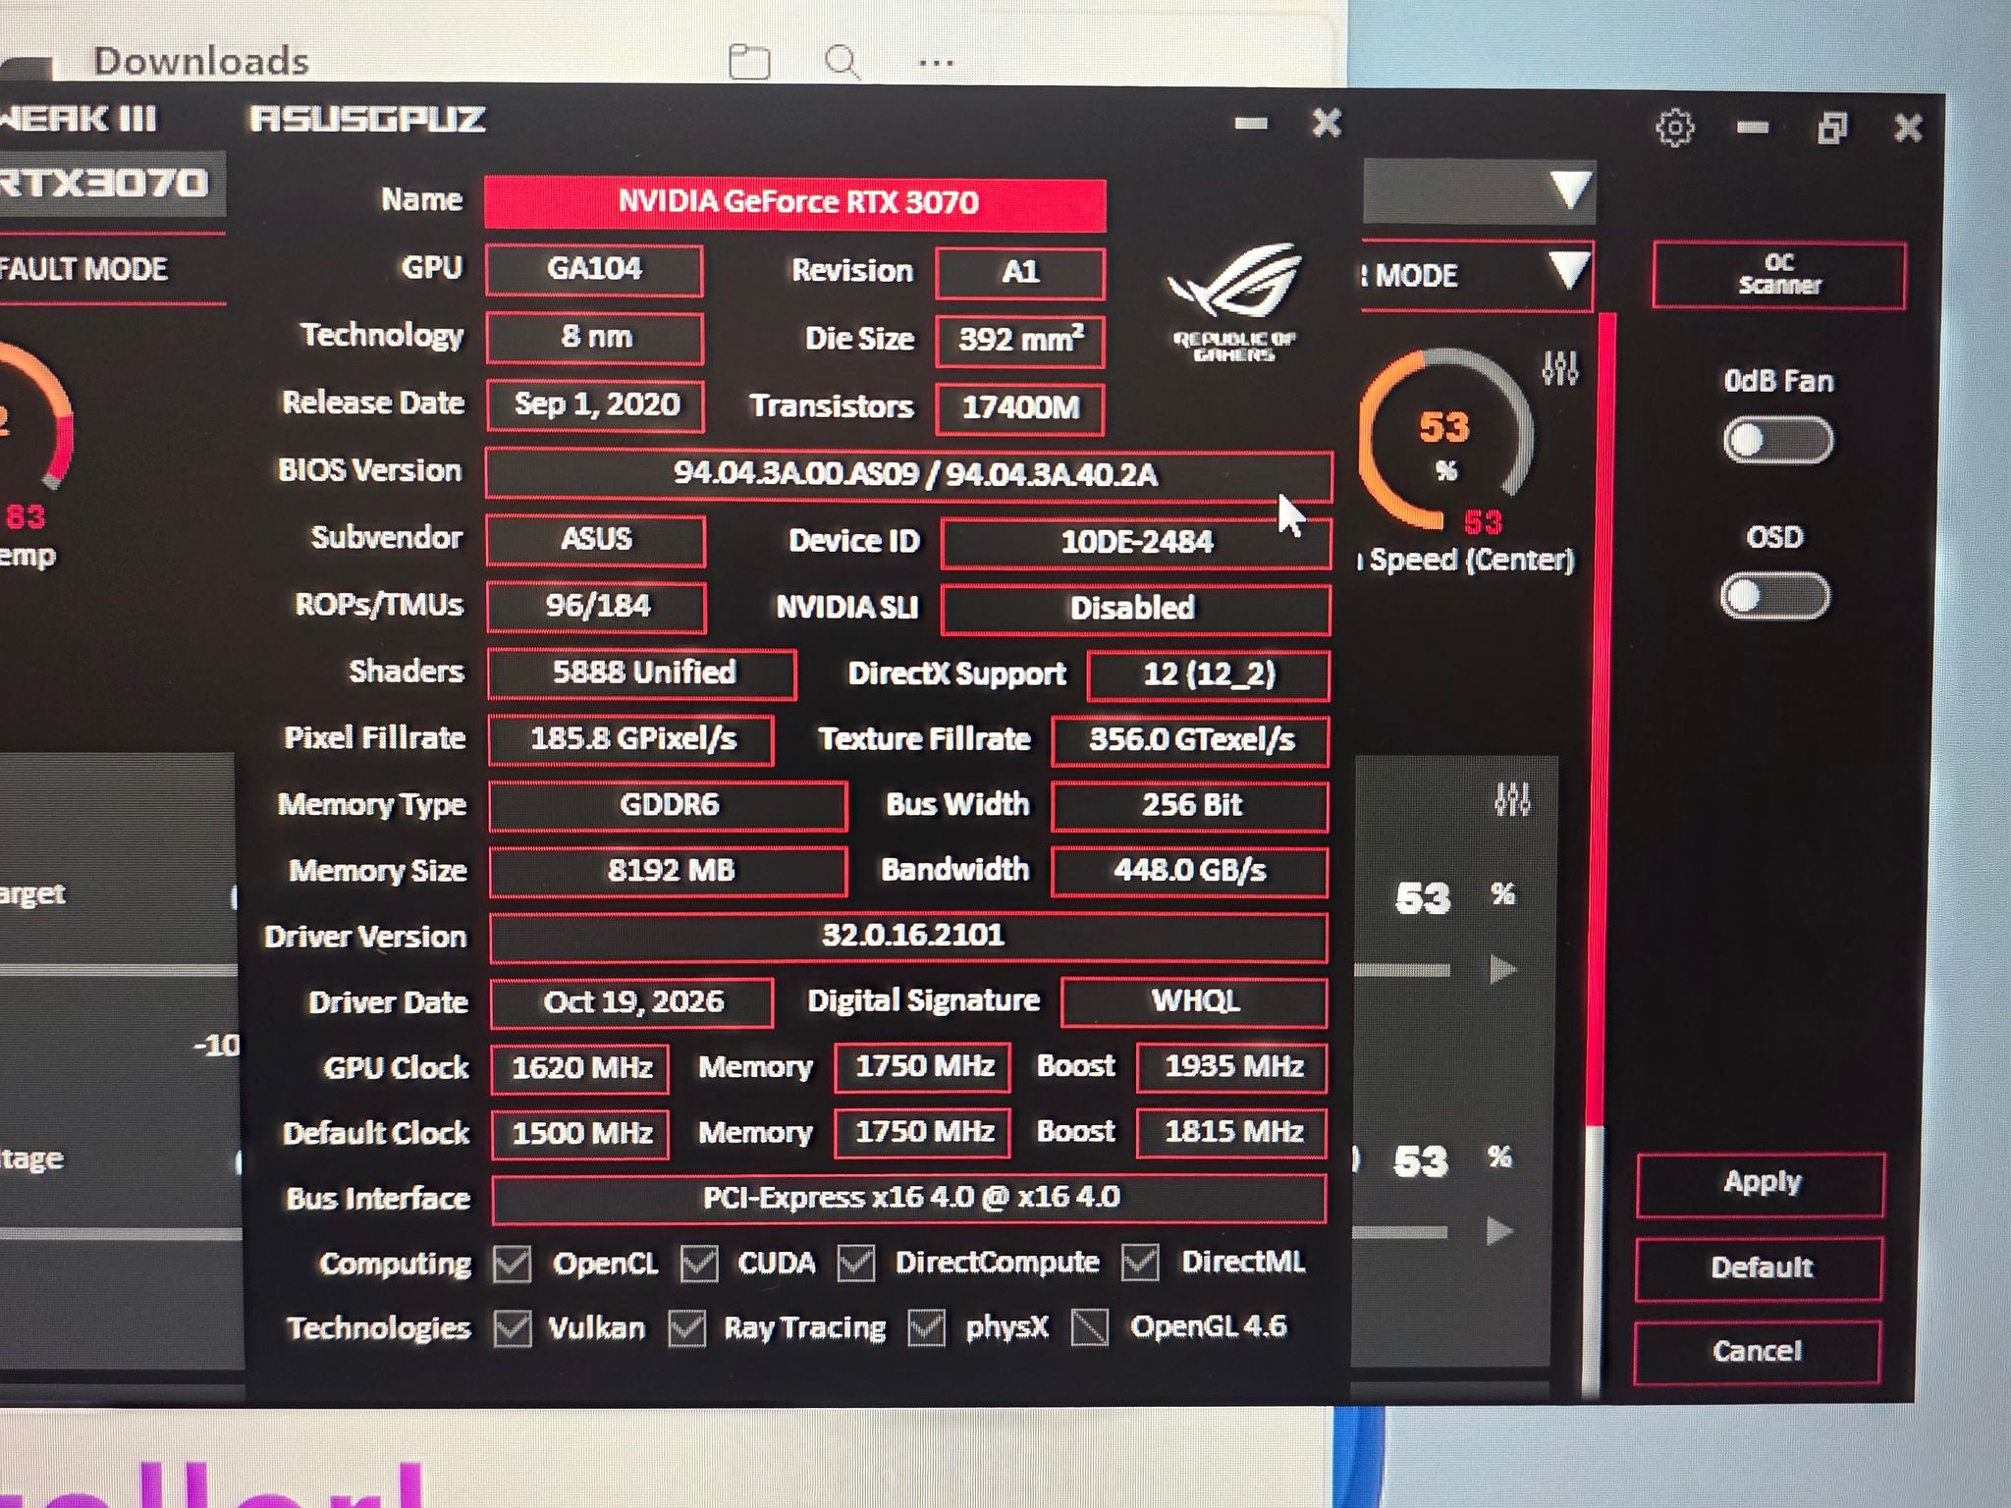Click the Cancel button

coord(1758,1352)
